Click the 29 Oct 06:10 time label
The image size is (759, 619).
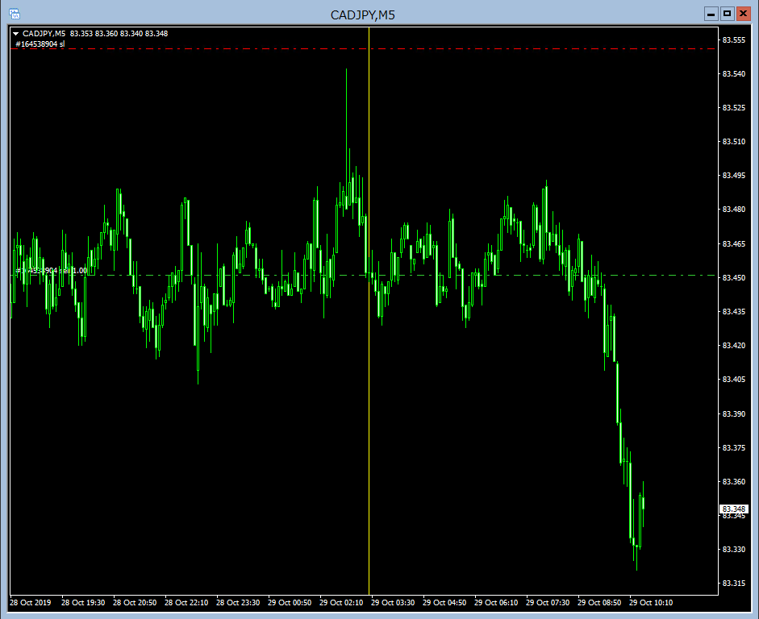(496, 603)
